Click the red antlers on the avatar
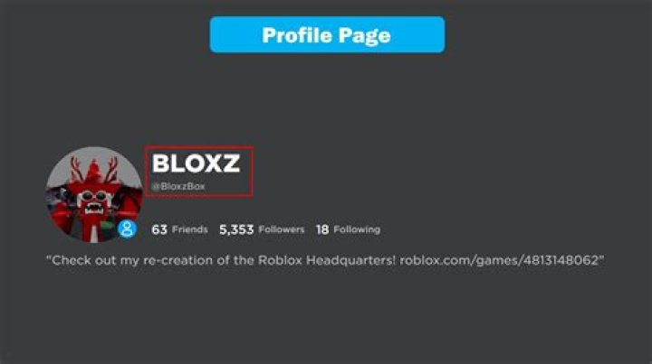 tap(94, 168)
